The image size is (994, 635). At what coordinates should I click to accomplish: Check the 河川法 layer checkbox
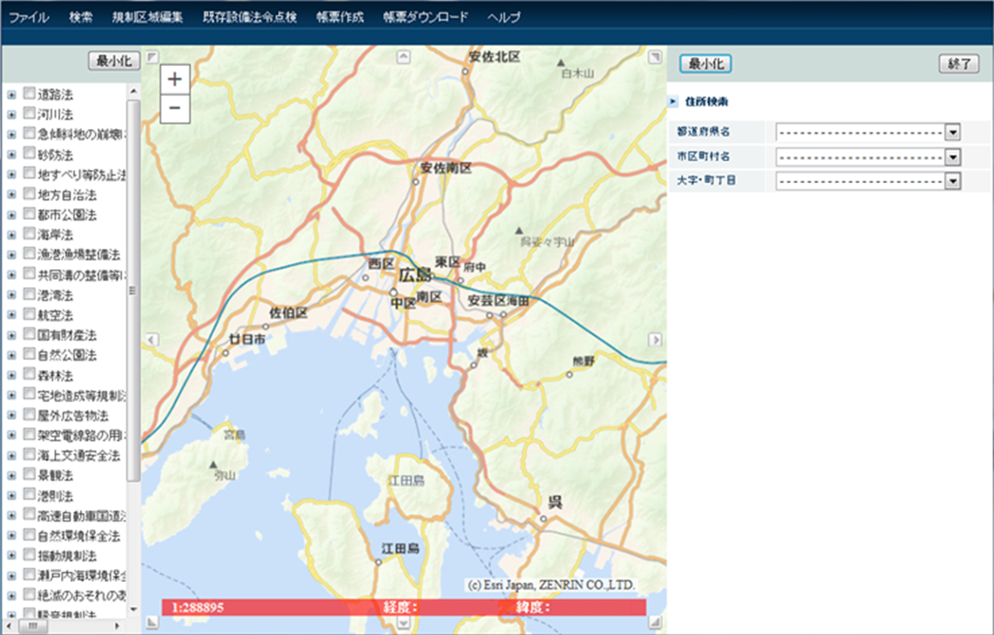pyautogui.click(x=29, y=113)
